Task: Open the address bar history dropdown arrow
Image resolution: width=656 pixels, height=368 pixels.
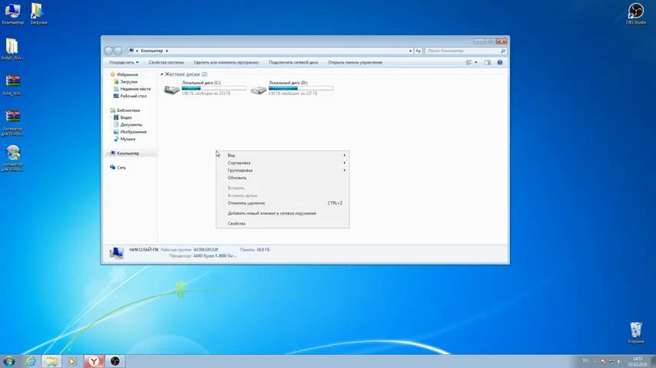Action: 410,51
